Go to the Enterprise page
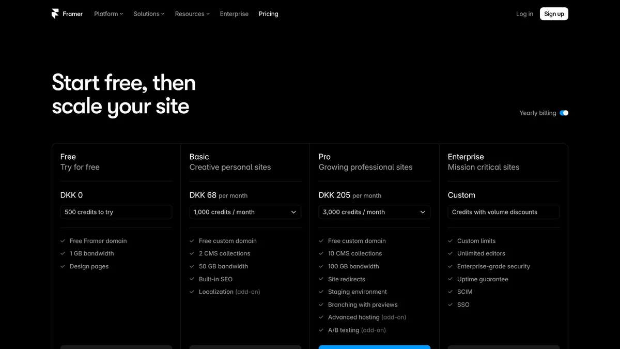620x349 pixels. point(234,14)
